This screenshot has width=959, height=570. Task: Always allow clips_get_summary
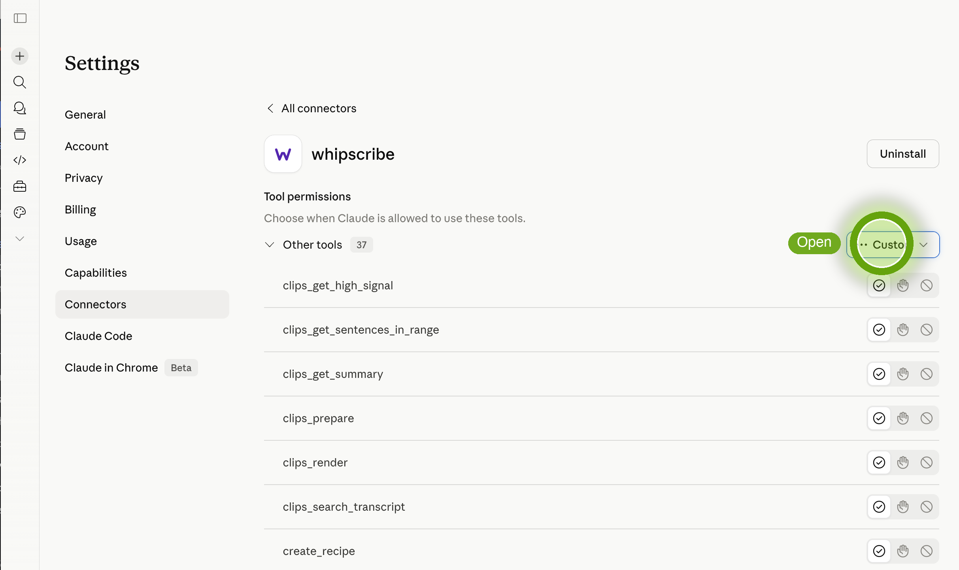coord(879,374)
